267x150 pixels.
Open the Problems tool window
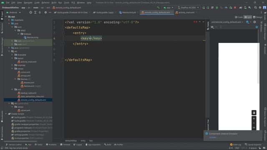tap(51, 145)
